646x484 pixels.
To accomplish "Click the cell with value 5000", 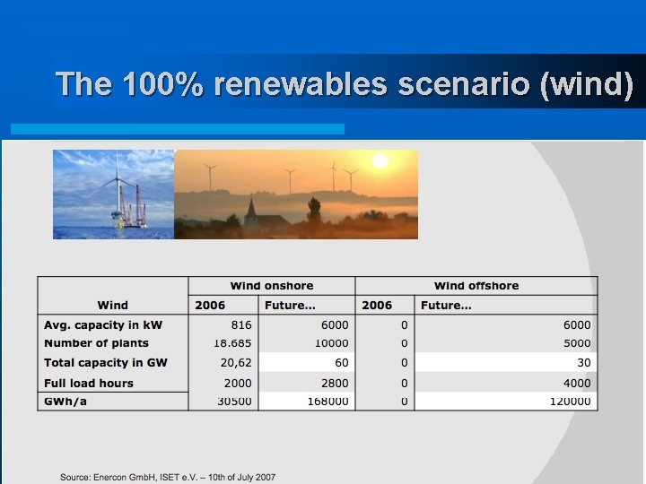I will click(505, 342).
